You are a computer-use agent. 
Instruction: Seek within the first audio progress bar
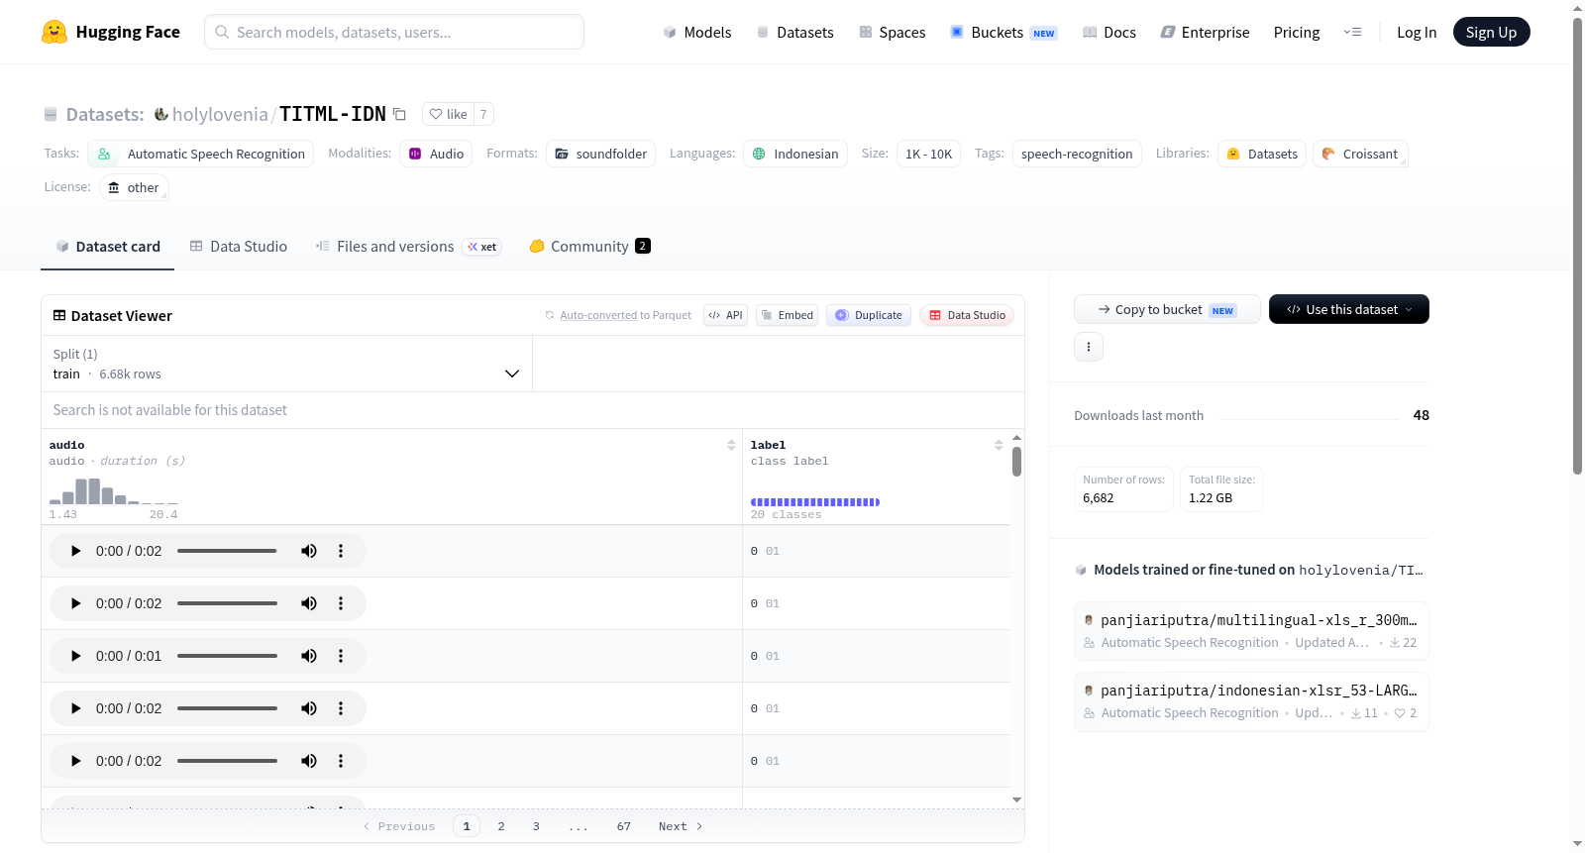click(x=227, y=551)
